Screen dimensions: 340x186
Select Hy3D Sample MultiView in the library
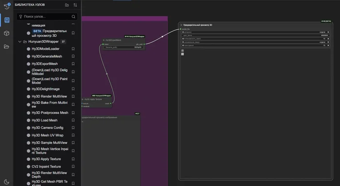(50, 143)
